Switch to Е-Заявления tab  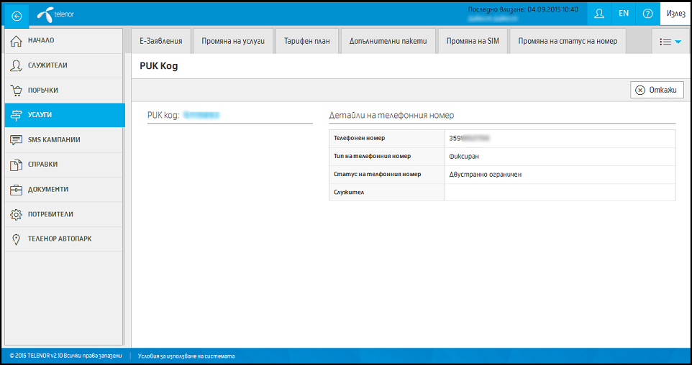tap(161, 41)
